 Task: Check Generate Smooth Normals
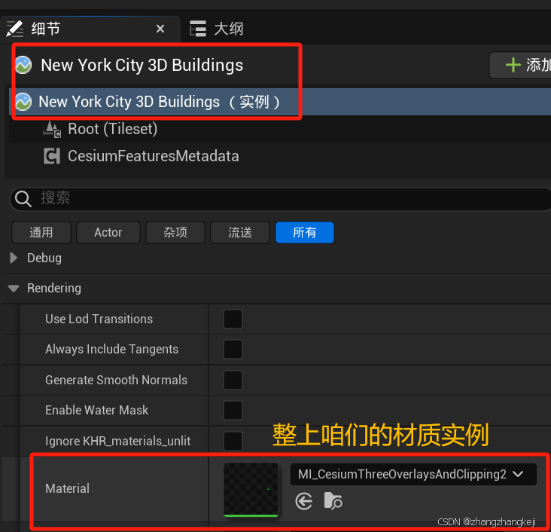click(x=233, y=380)
